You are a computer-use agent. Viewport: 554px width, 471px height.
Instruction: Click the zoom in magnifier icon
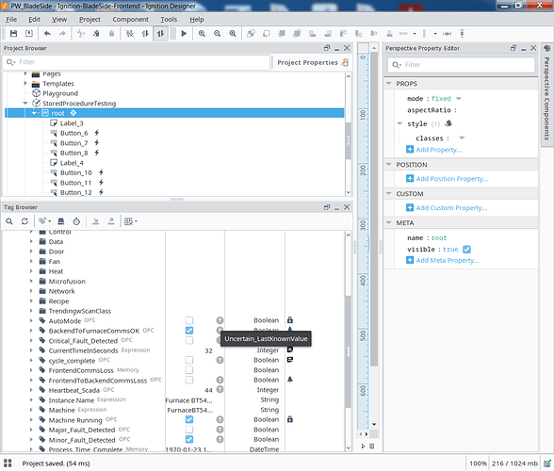click(202, 34)
